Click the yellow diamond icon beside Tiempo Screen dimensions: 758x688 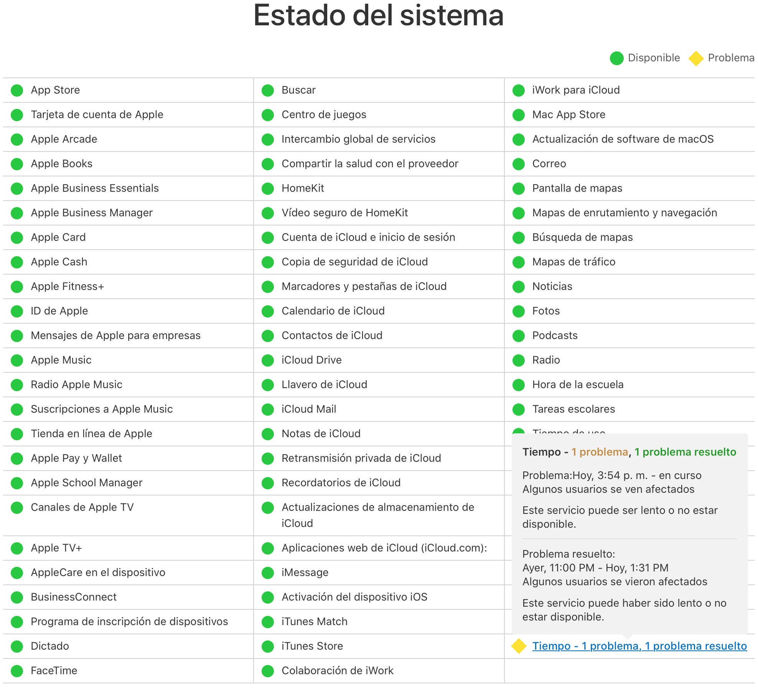(x=519, y=646)
